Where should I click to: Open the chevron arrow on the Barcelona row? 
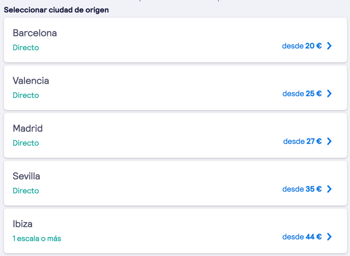pos(329,46)
